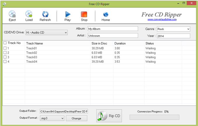
Task: Toggle the select-all Track No checkbox
Action: click(x=5, y=43)
